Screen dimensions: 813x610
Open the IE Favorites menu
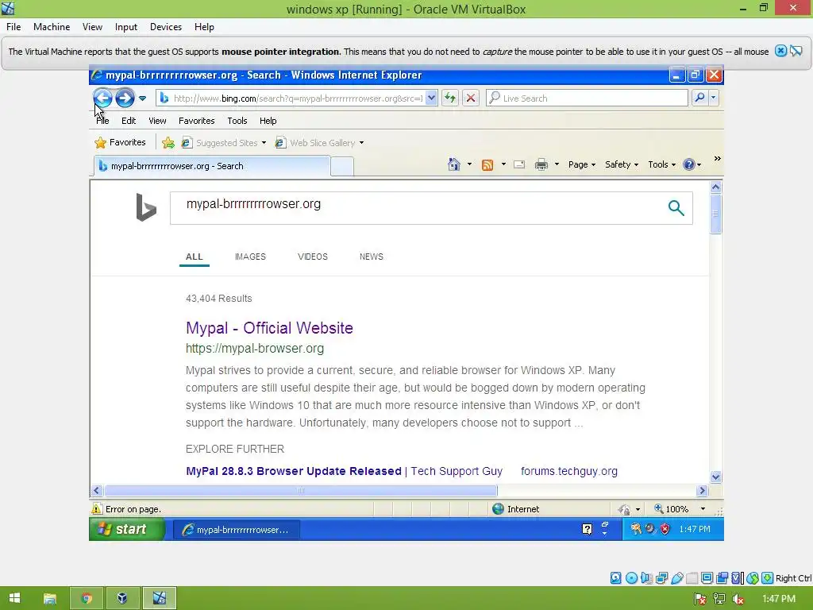pos(197,121)
